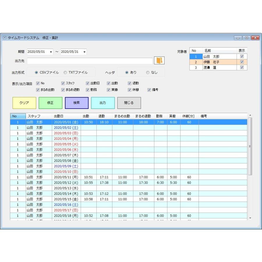Toggle the スタッフ checkbox
This screenshot has height=262, width=262.
[x=63, y=83]
